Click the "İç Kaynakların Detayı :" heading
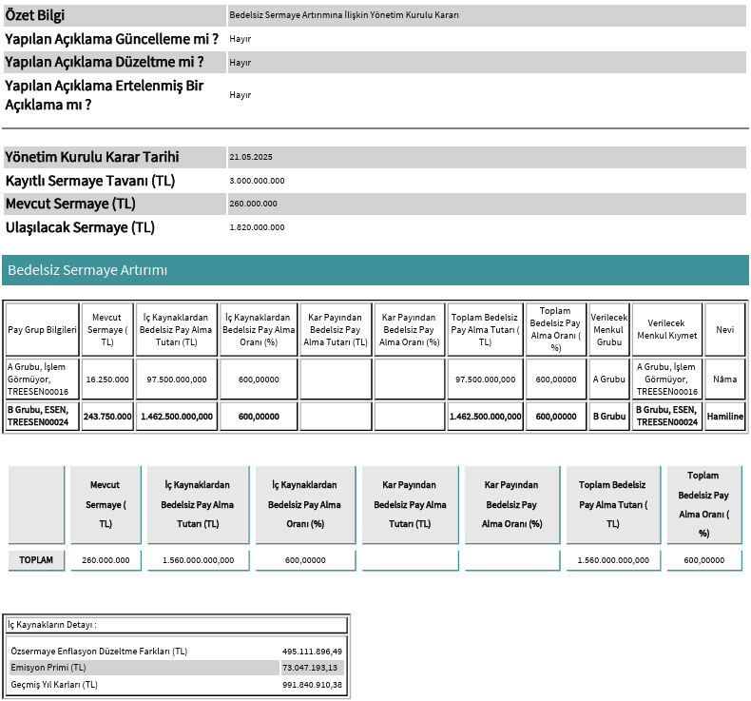This screenshot has width=751, height=701. pyautogui.click(x=52, y=625)
